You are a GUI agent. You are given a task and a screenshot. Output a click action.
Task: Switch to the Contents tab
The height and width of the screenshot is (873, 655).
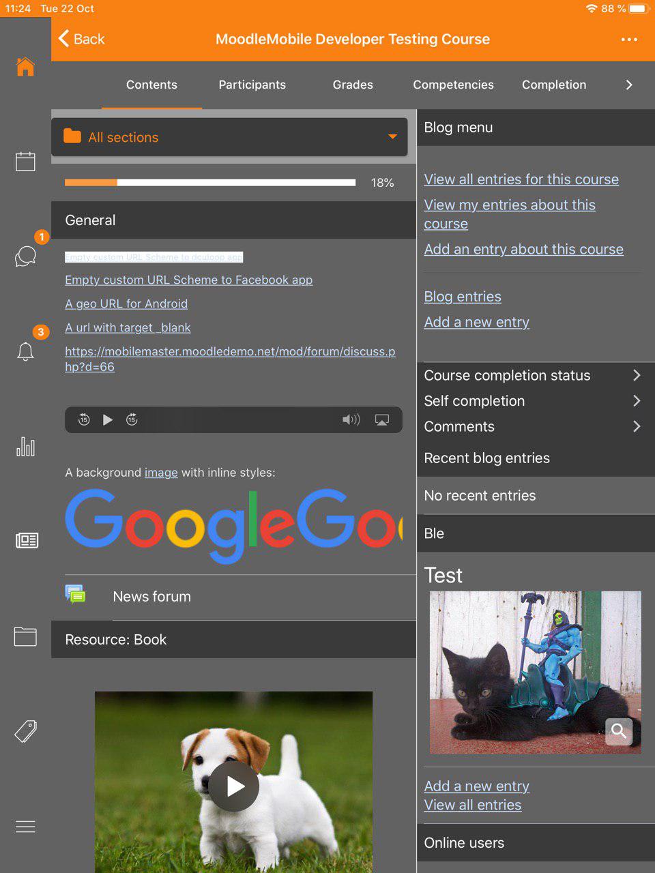click(151, 85)
